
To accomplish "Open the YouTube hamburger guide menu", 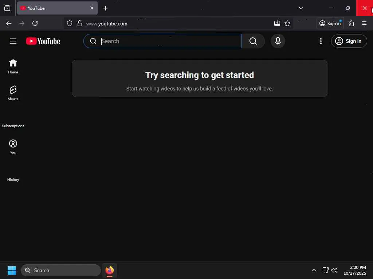I will pos(13,41).
